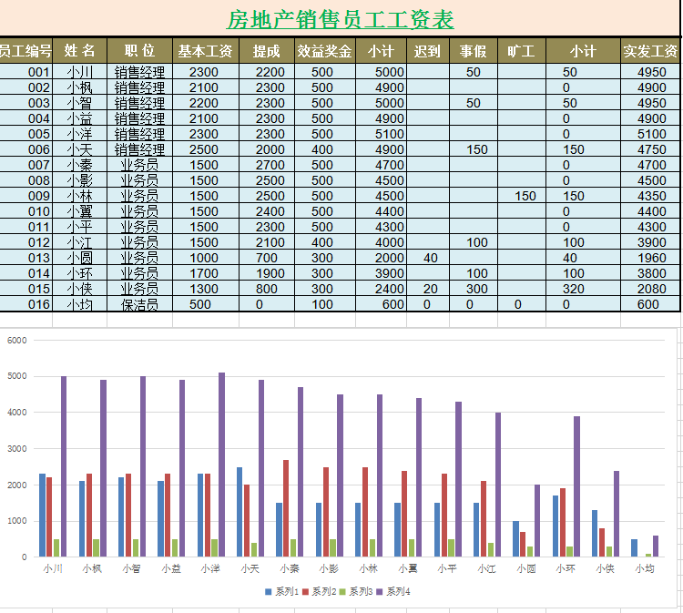Select the 提成 cell showing 2700
The image size is (683, 613).
[x=270, y=165]
